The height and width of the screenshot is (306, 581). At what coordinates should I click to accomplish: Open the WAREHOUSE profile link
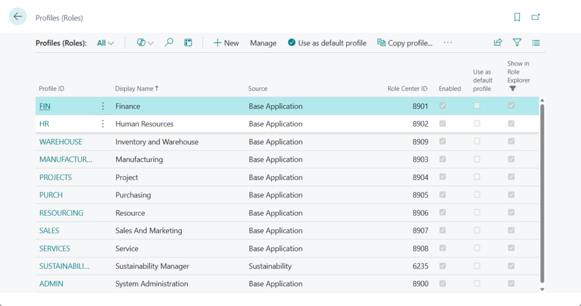61,142
